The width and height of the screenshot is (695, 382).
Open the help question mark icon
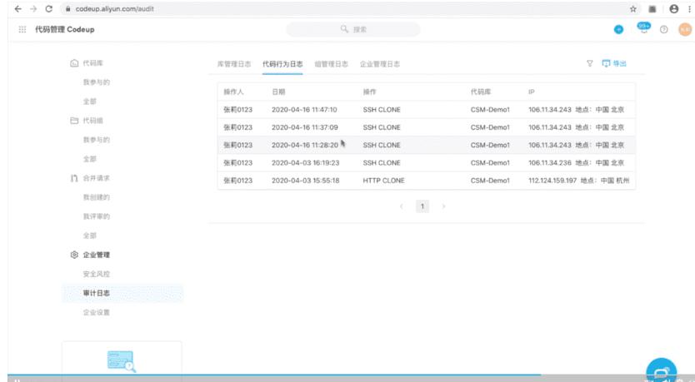coord(663,30)
